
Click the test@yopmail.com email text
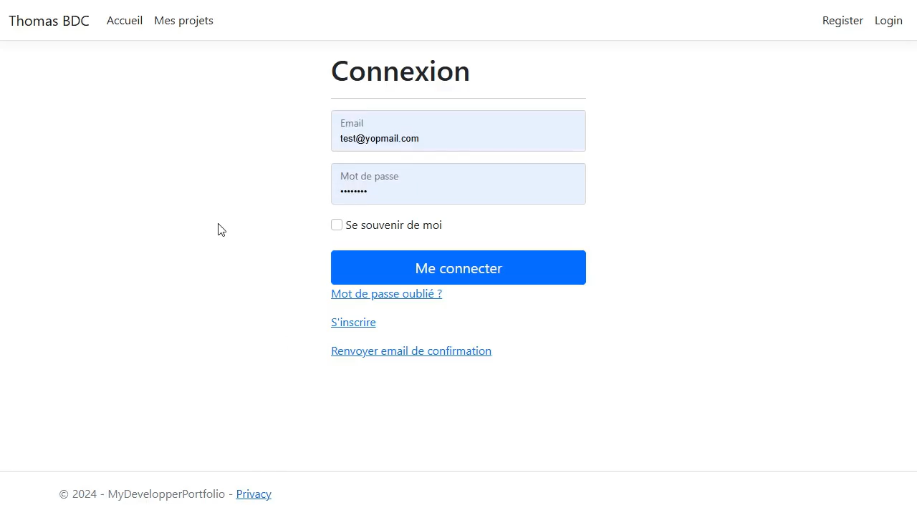tap(379, 138)
